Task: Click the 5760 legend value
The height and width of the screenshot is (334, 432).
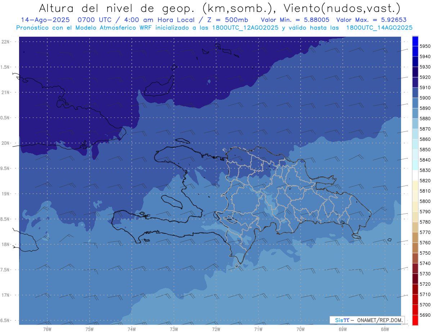Action: 425,242
